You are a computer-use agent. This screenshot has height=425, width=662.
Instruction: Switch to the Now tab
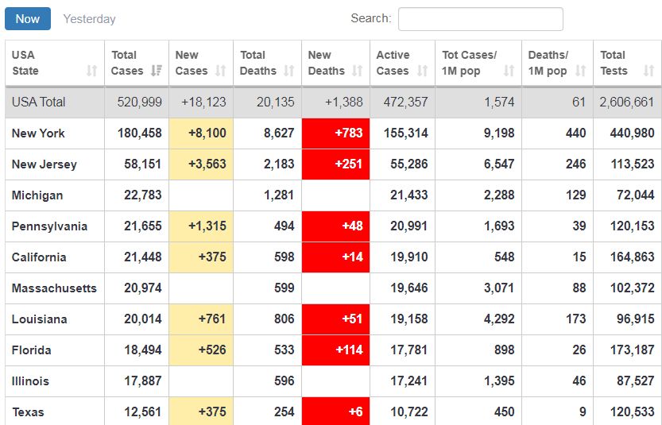point(28,19)
